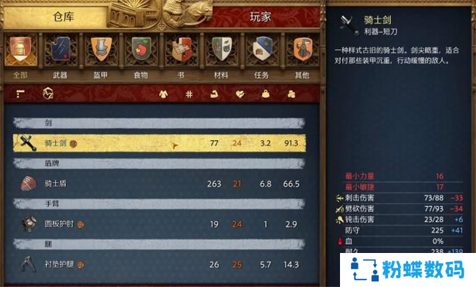The height and width of the screenshot is (287, 476).
Task: Open the 盔甲 armor category icon
Action: point(101,50)
